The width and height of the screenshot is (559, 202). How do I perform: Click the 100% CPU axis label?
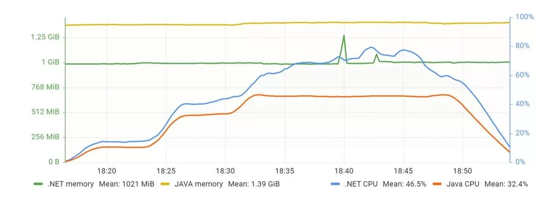(x=525, y=17)
